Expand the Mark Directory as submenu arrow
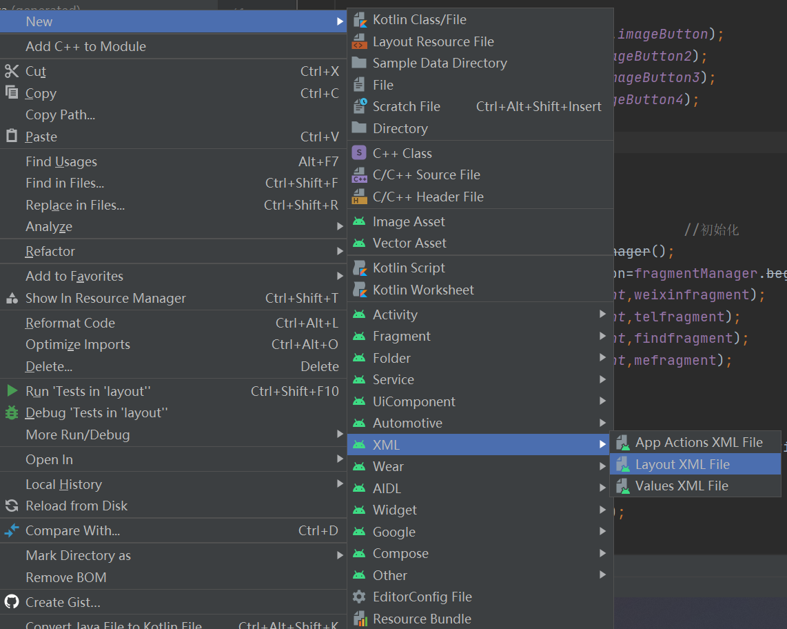Screen dimensions: 787x629 340,555
